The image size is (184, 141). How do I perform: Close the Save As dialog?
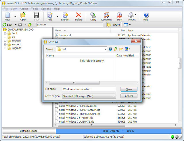tap(136, 41)
